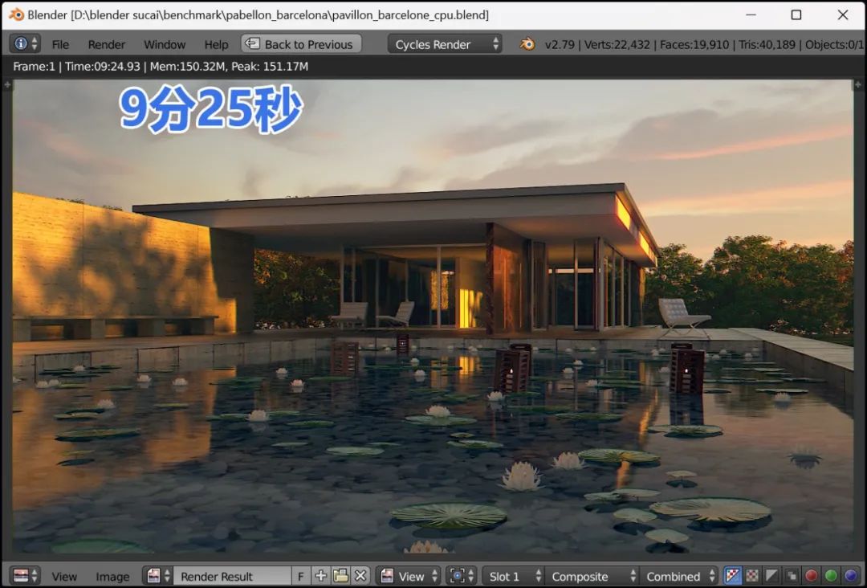Click the Render Result image name field
Viewport: 867px width, 588px height.
coord(231,576)
